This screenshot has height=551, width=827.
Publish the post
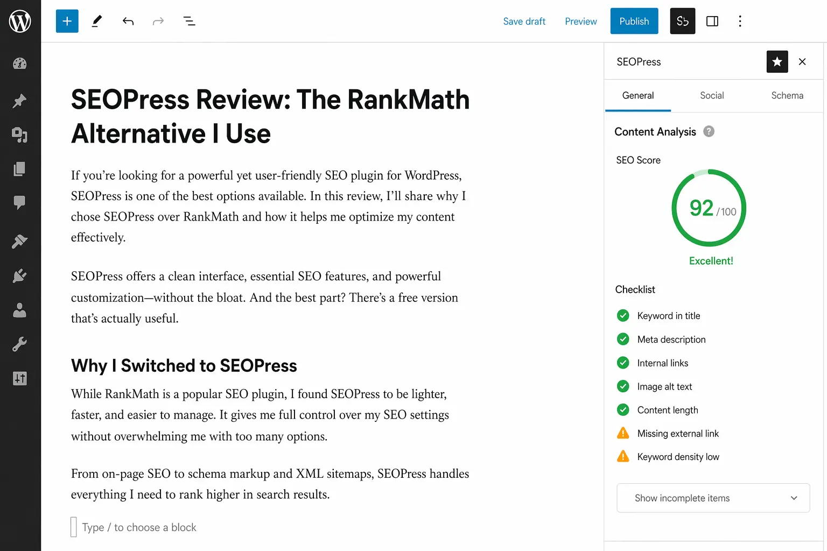634,21
